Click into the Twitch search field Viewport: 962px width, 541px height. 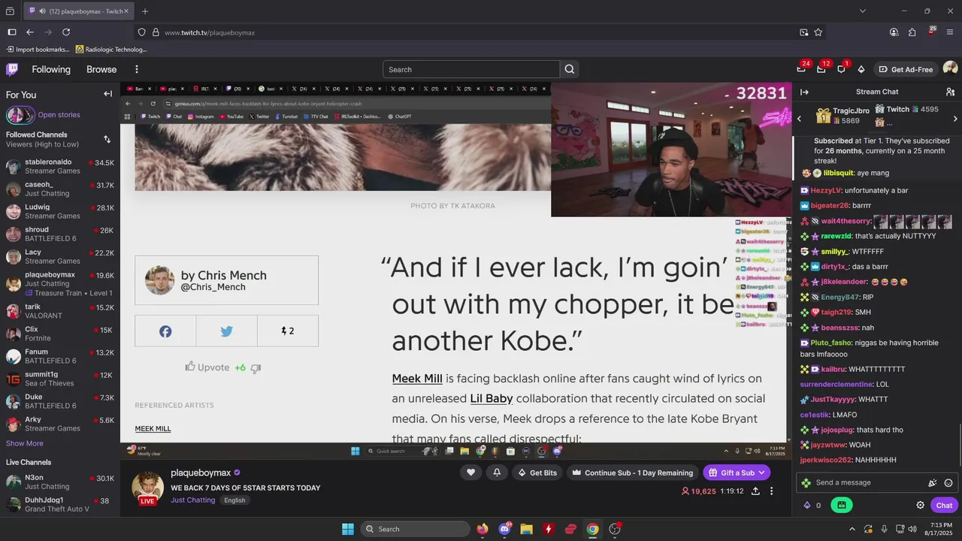(x=471, y=69)
